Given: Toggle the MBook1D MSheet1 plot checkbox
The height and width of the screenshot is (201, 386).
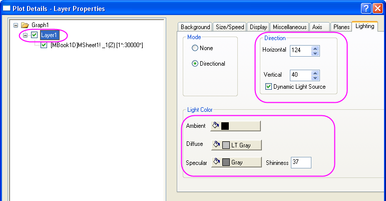Looking at the screenshot, I should click(x=44, y=45).
